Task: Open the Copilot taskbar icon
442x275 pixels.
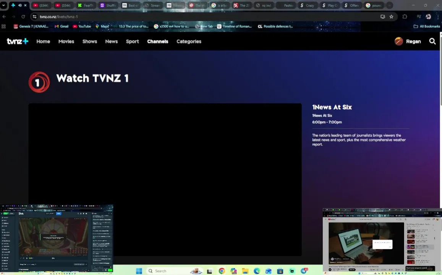Action: pyautogui.click(x=233, y=271)
